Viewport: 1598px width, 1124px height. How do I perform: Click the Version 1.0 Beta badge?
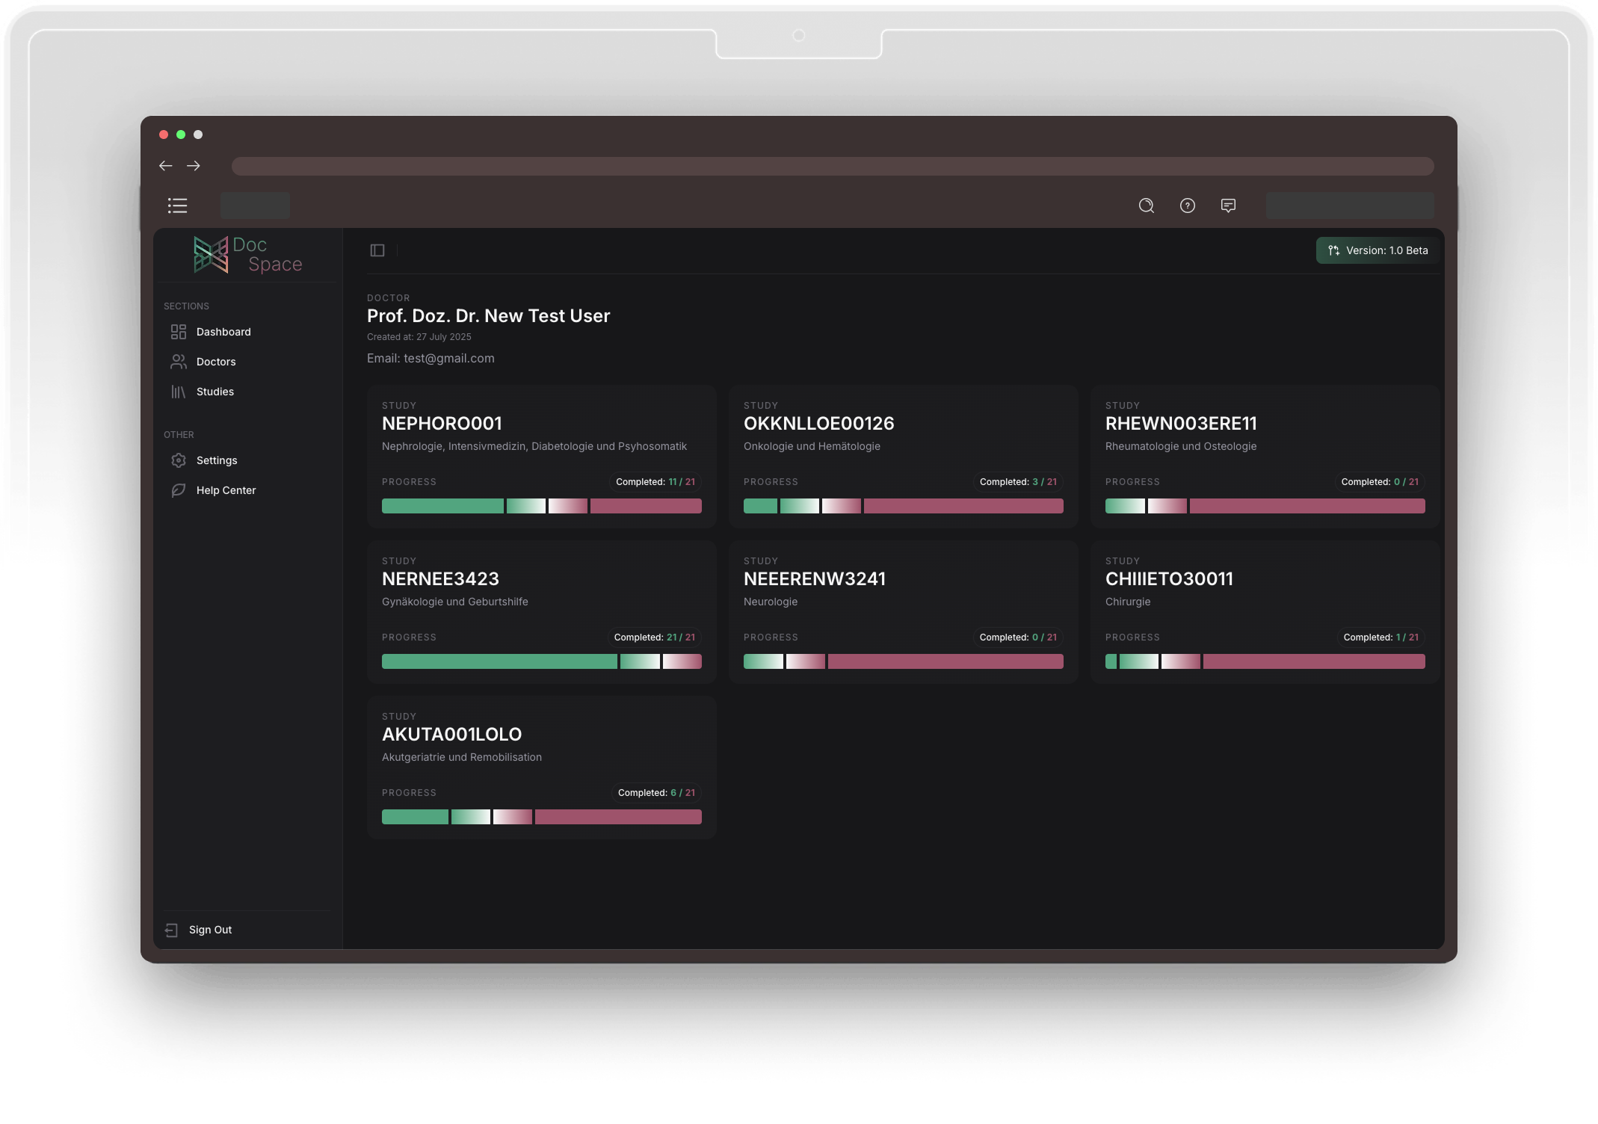pyautogui.click(x=1378, y=250)
